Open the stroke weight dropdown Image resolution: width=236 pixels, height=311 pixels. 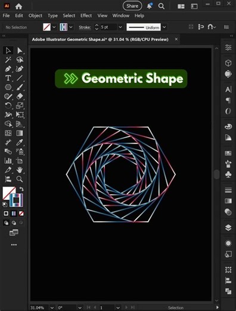(120, 27)
